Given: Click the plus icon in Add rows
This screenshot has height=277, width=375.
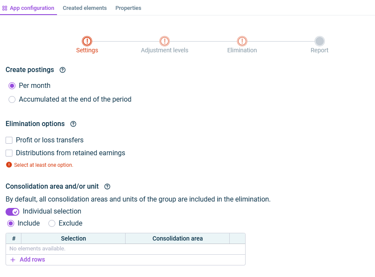Looking at the screenshot, I should tap(13, 260).
